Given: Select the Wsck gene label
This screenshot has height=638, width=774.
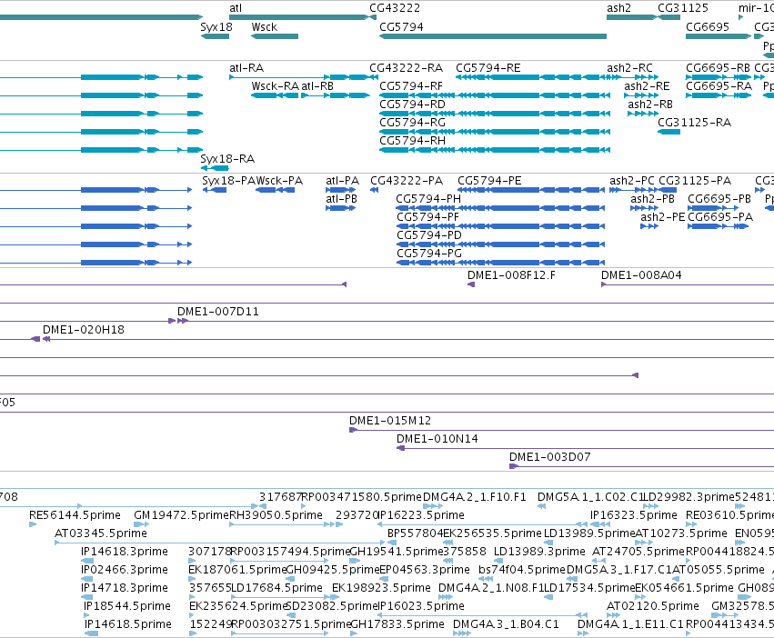Looking at the screenshot, I should click(264, 26).
